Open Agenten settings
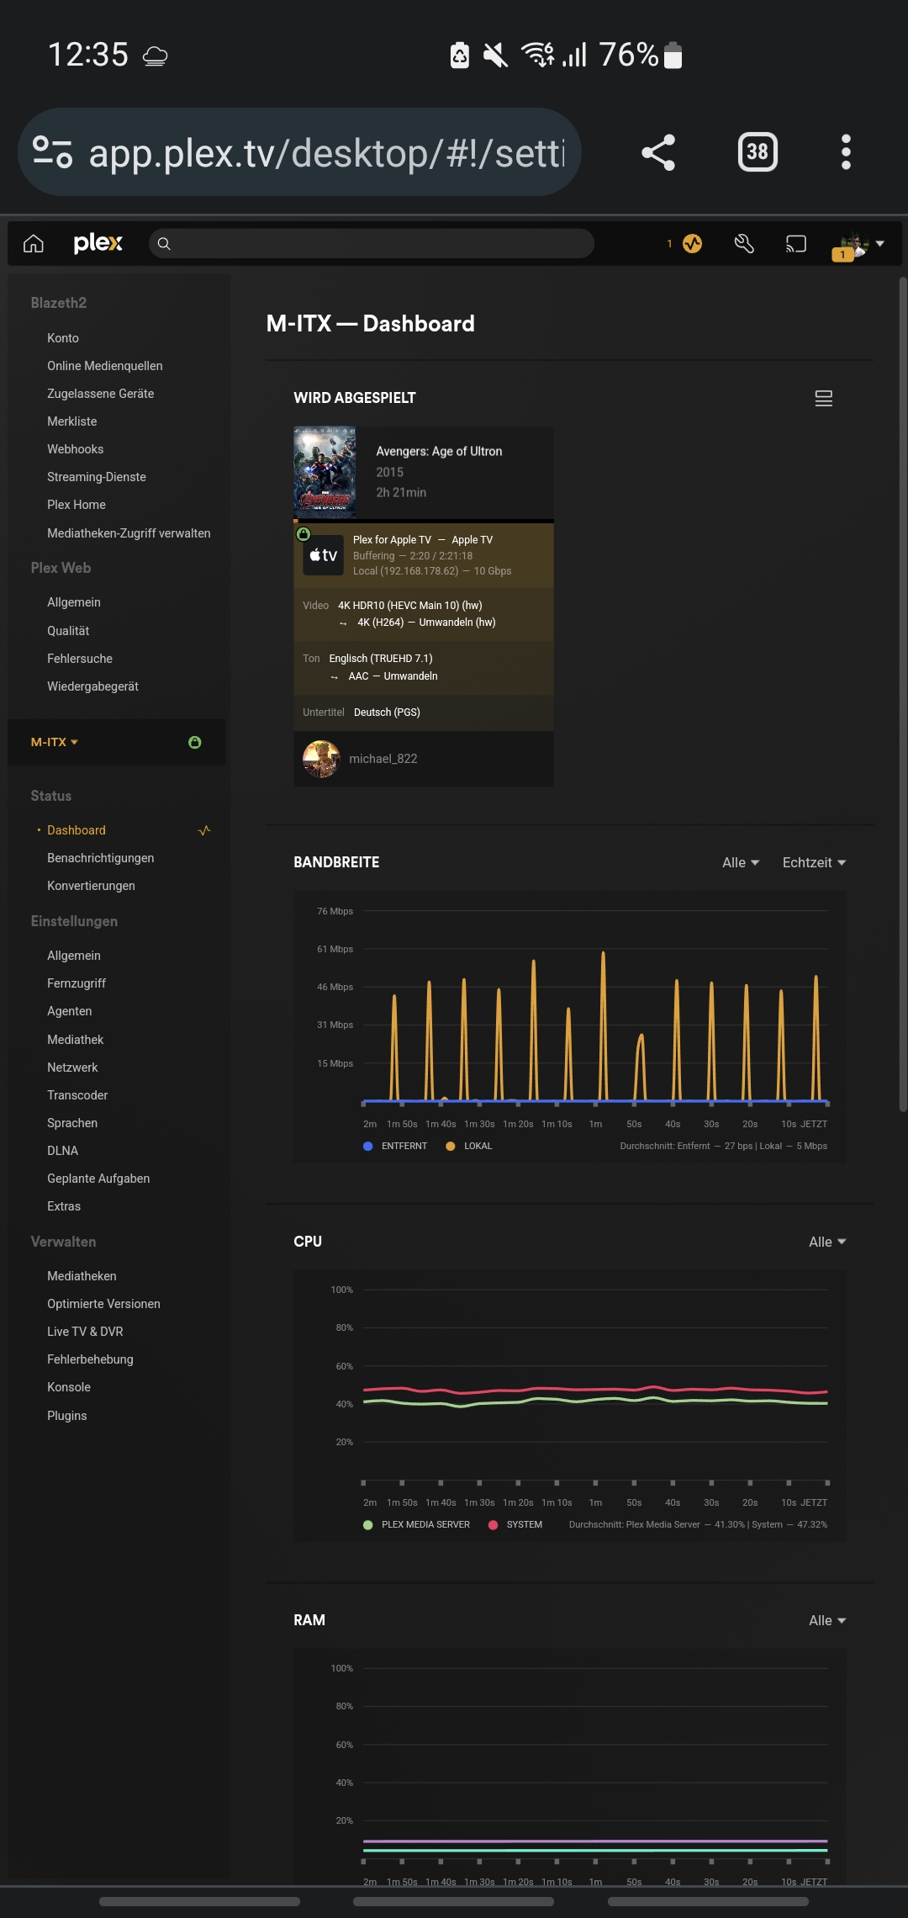This screenshot has width=908, height=1918. pyautogui.click(x=70, y=1011)
